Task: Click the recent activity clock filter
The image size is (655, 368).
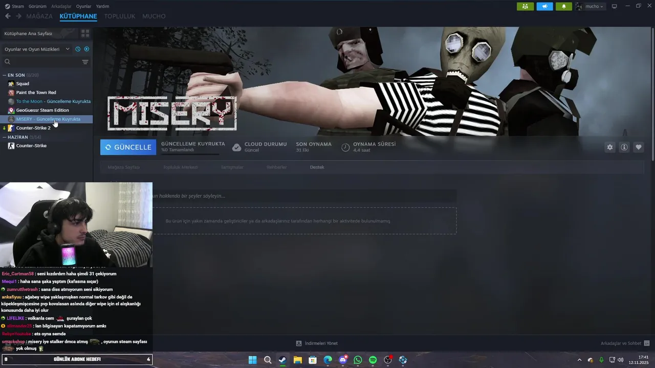Action: coord(78,49)
